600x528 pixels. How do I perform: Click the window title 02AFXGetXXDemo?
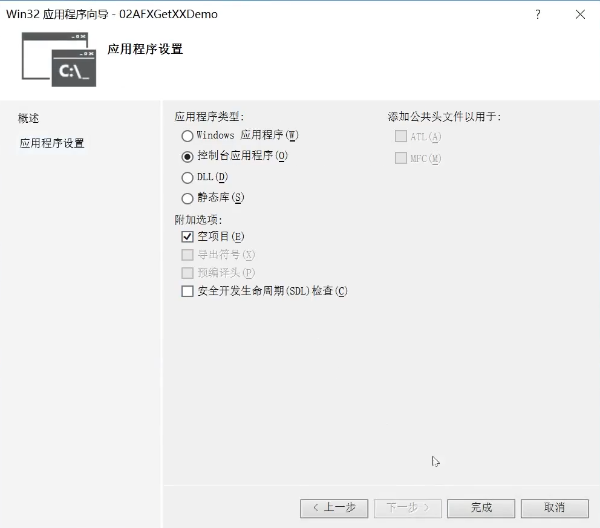coord(168,14)
